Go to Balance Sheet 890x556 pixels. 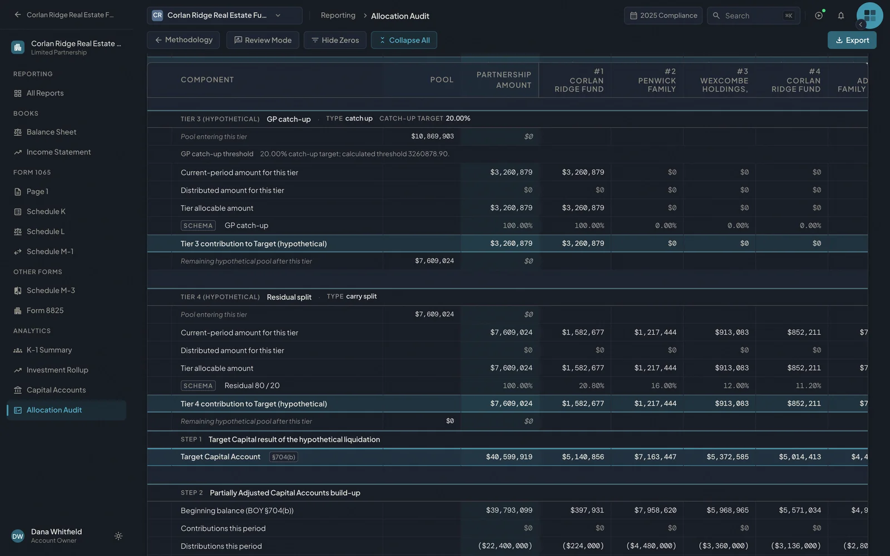(x=67, y=132)
